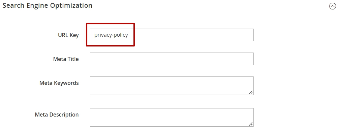The image size is (338, 129).
Task: Focus the Meta Keywords text area
Action: [172, 86]
